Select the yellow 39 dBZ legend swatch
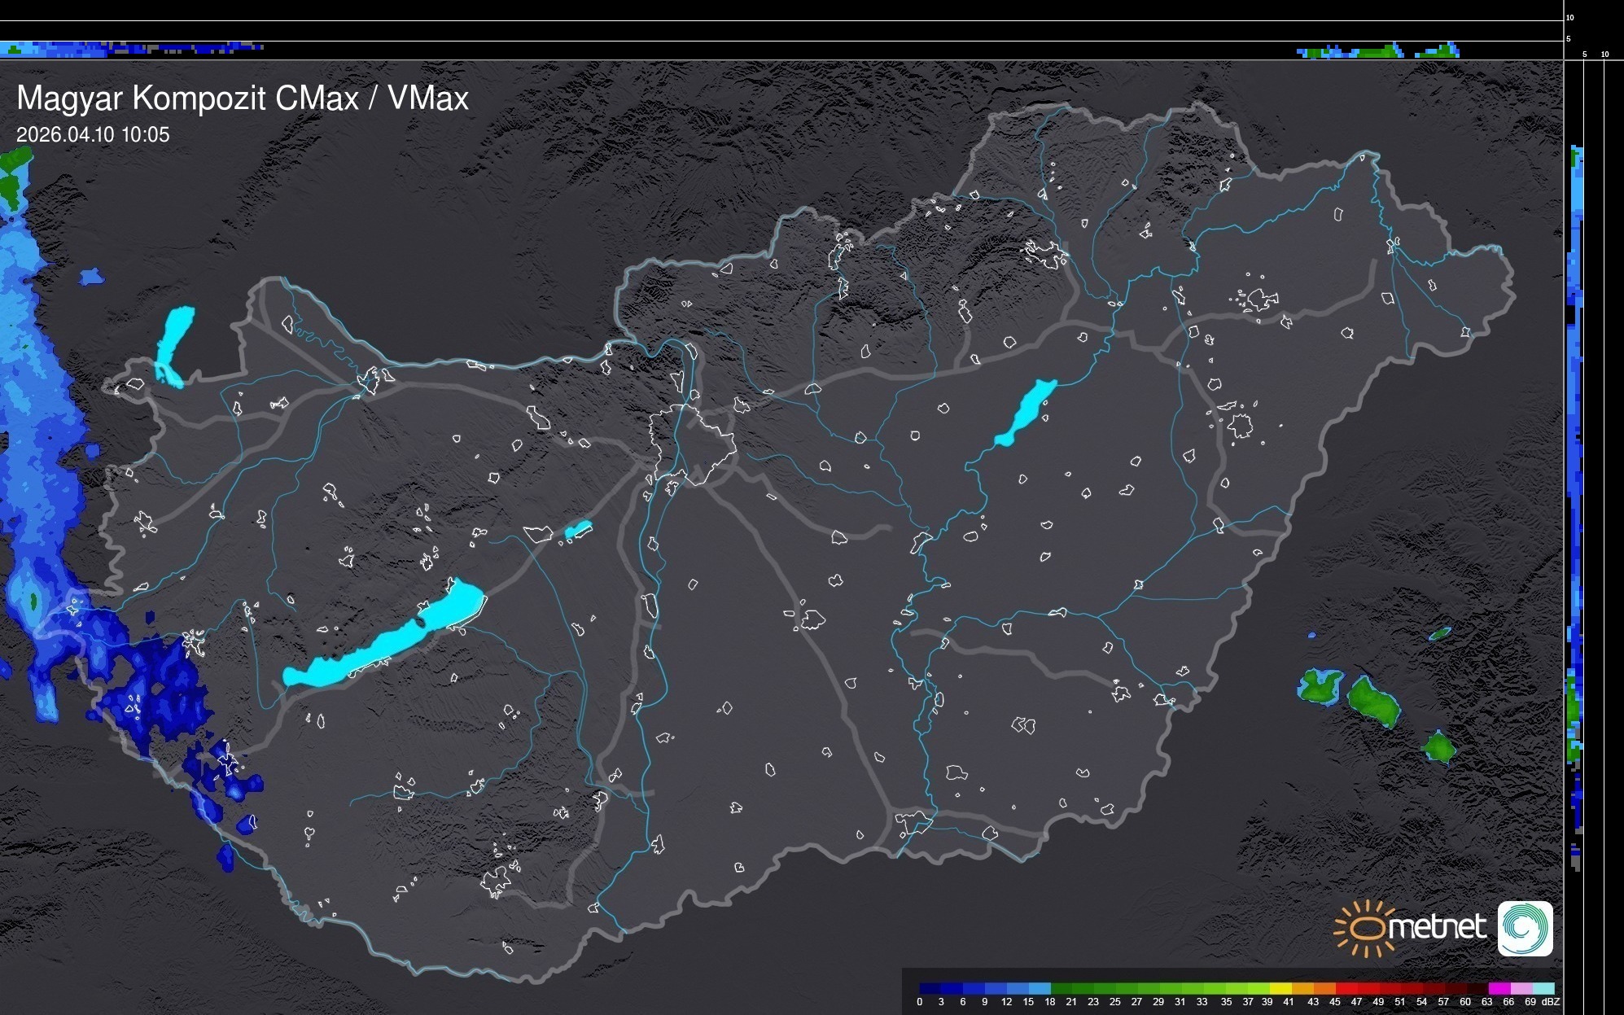 [x=1280, y=988]
